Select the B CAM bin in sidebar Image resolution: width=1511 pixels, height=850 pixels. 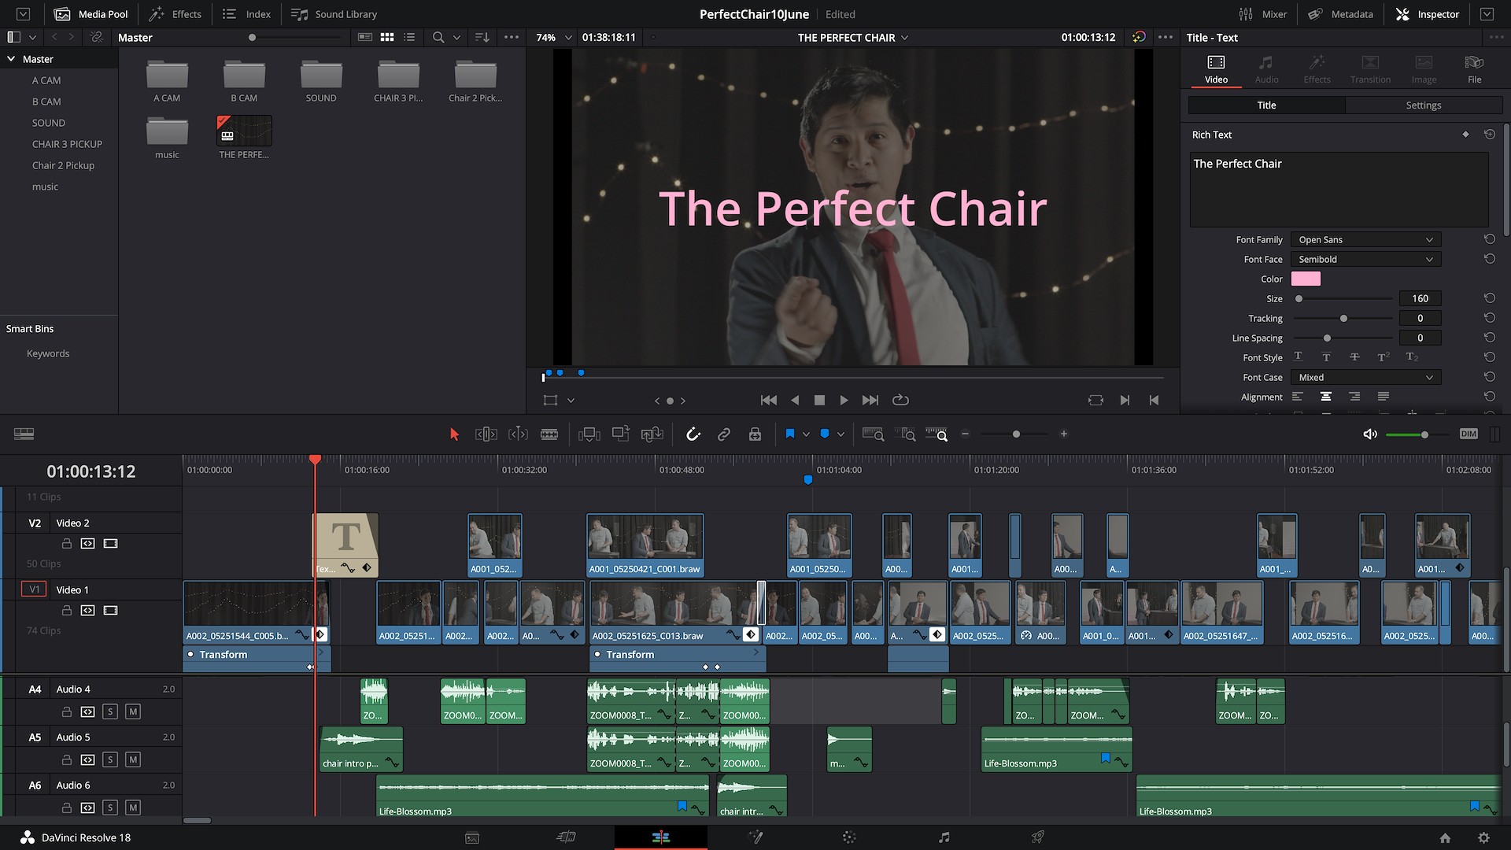(x=46, y=102)
